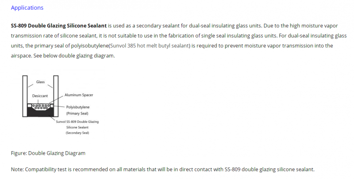Click the Figure: Double Glazing Diagram caption
The image size is (354, 179).
tap(48, 153)
